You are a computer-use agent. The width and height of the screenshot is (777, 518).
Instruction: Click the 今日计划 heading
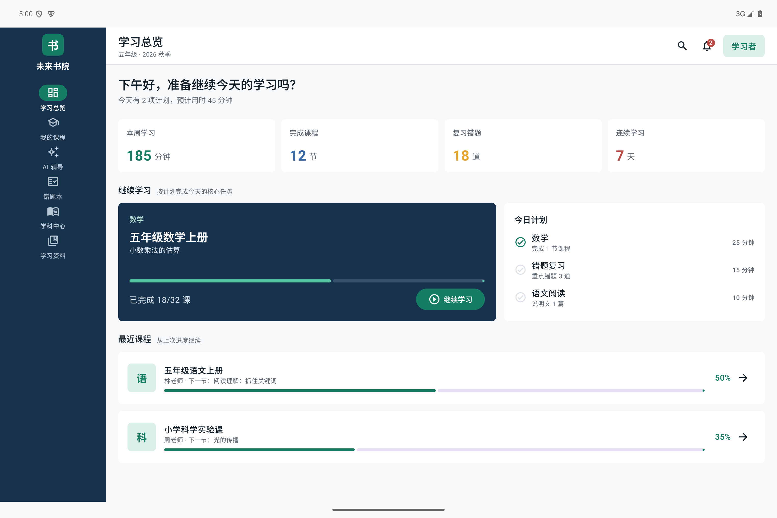(530, 220)
